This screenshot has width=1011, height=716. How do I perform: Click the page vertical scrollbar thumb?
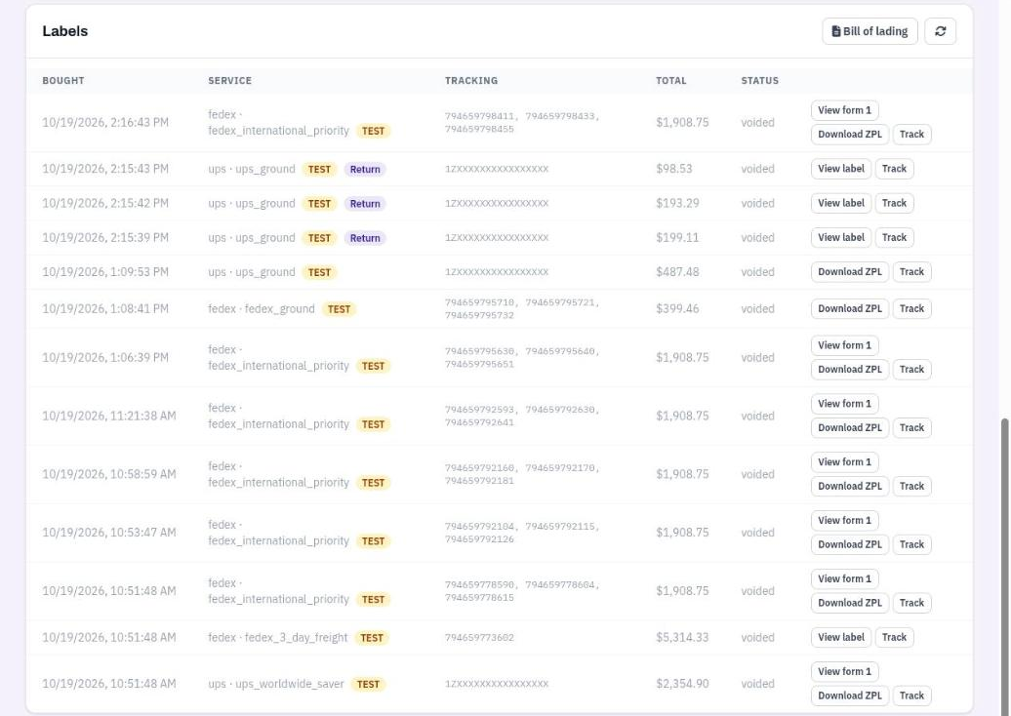point(1004,566)
